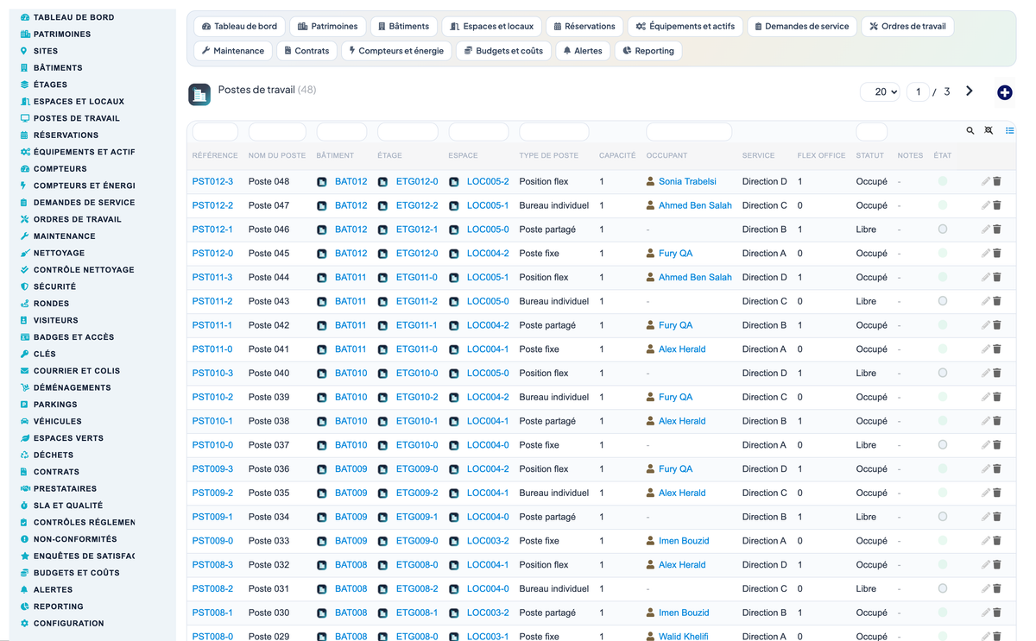Open Nettoyage in left sidebar menu
The width and height of the screenshot is (1036, 641).
click(59, 253)
